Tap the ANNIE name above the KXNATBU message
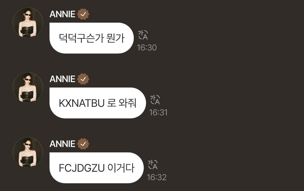 (62, 79)
